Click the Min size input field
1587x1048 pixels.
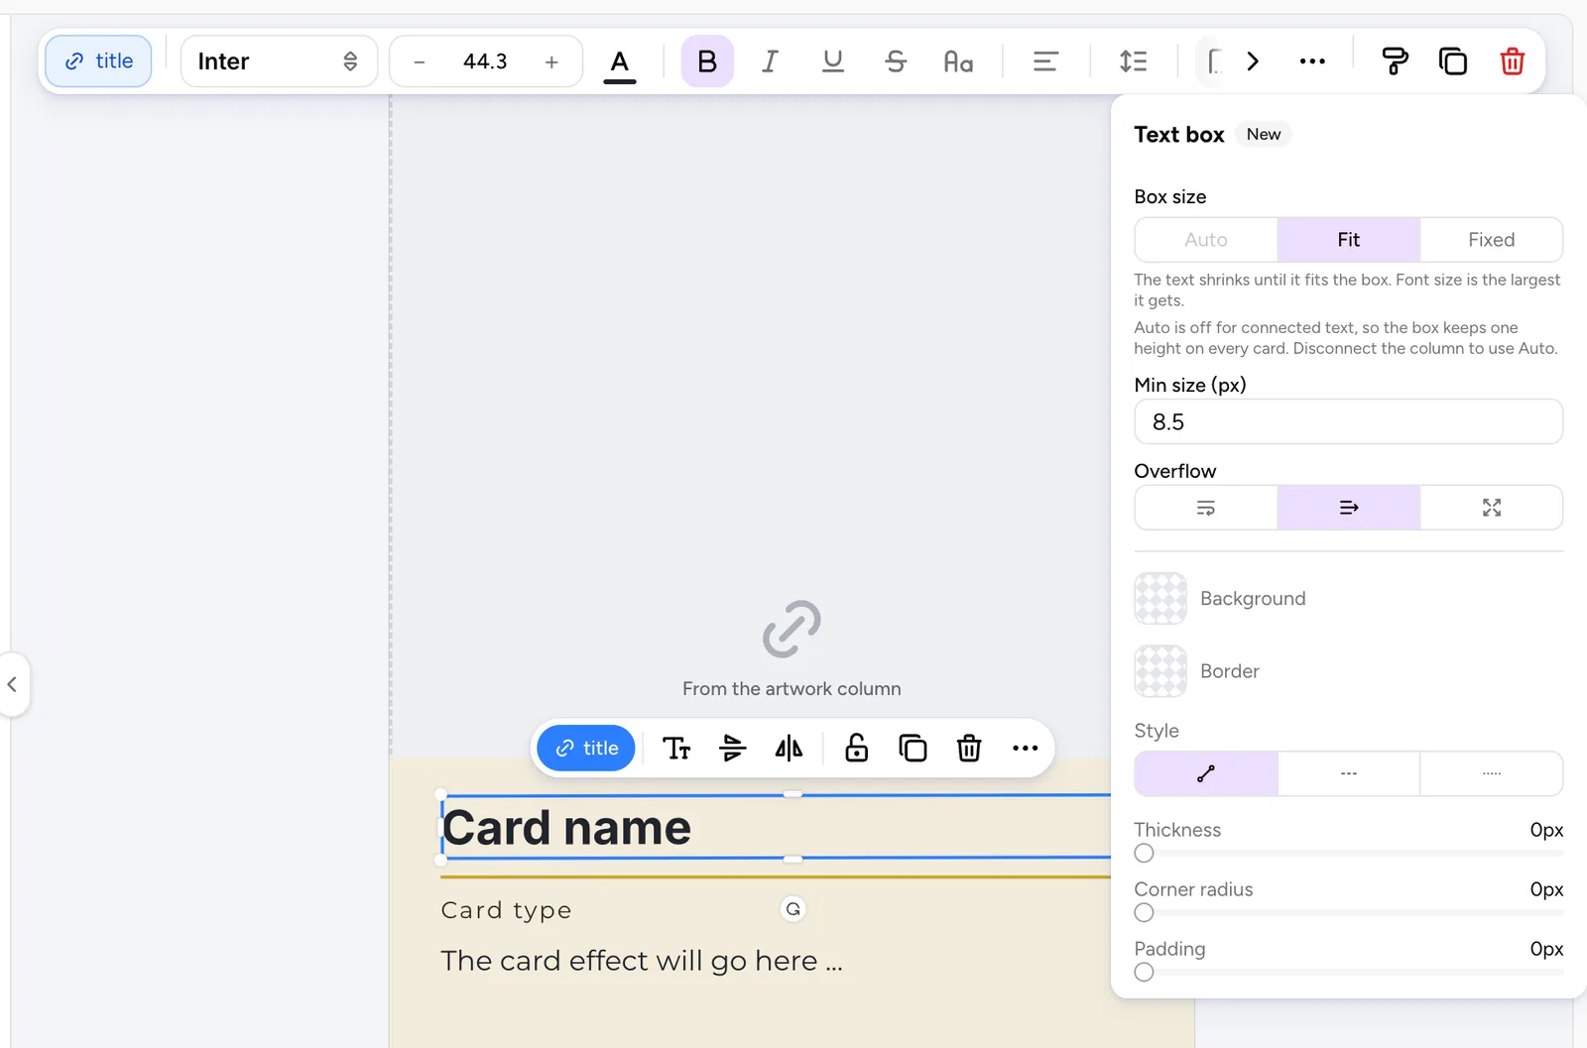point(1349,422)
